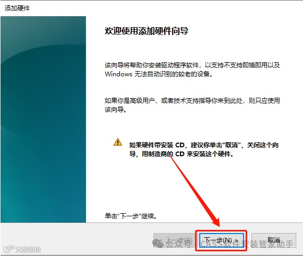303x256 pixels.
Task: Click the CASS软件安装管家助手 watermark text
Action: pos(247,244)
